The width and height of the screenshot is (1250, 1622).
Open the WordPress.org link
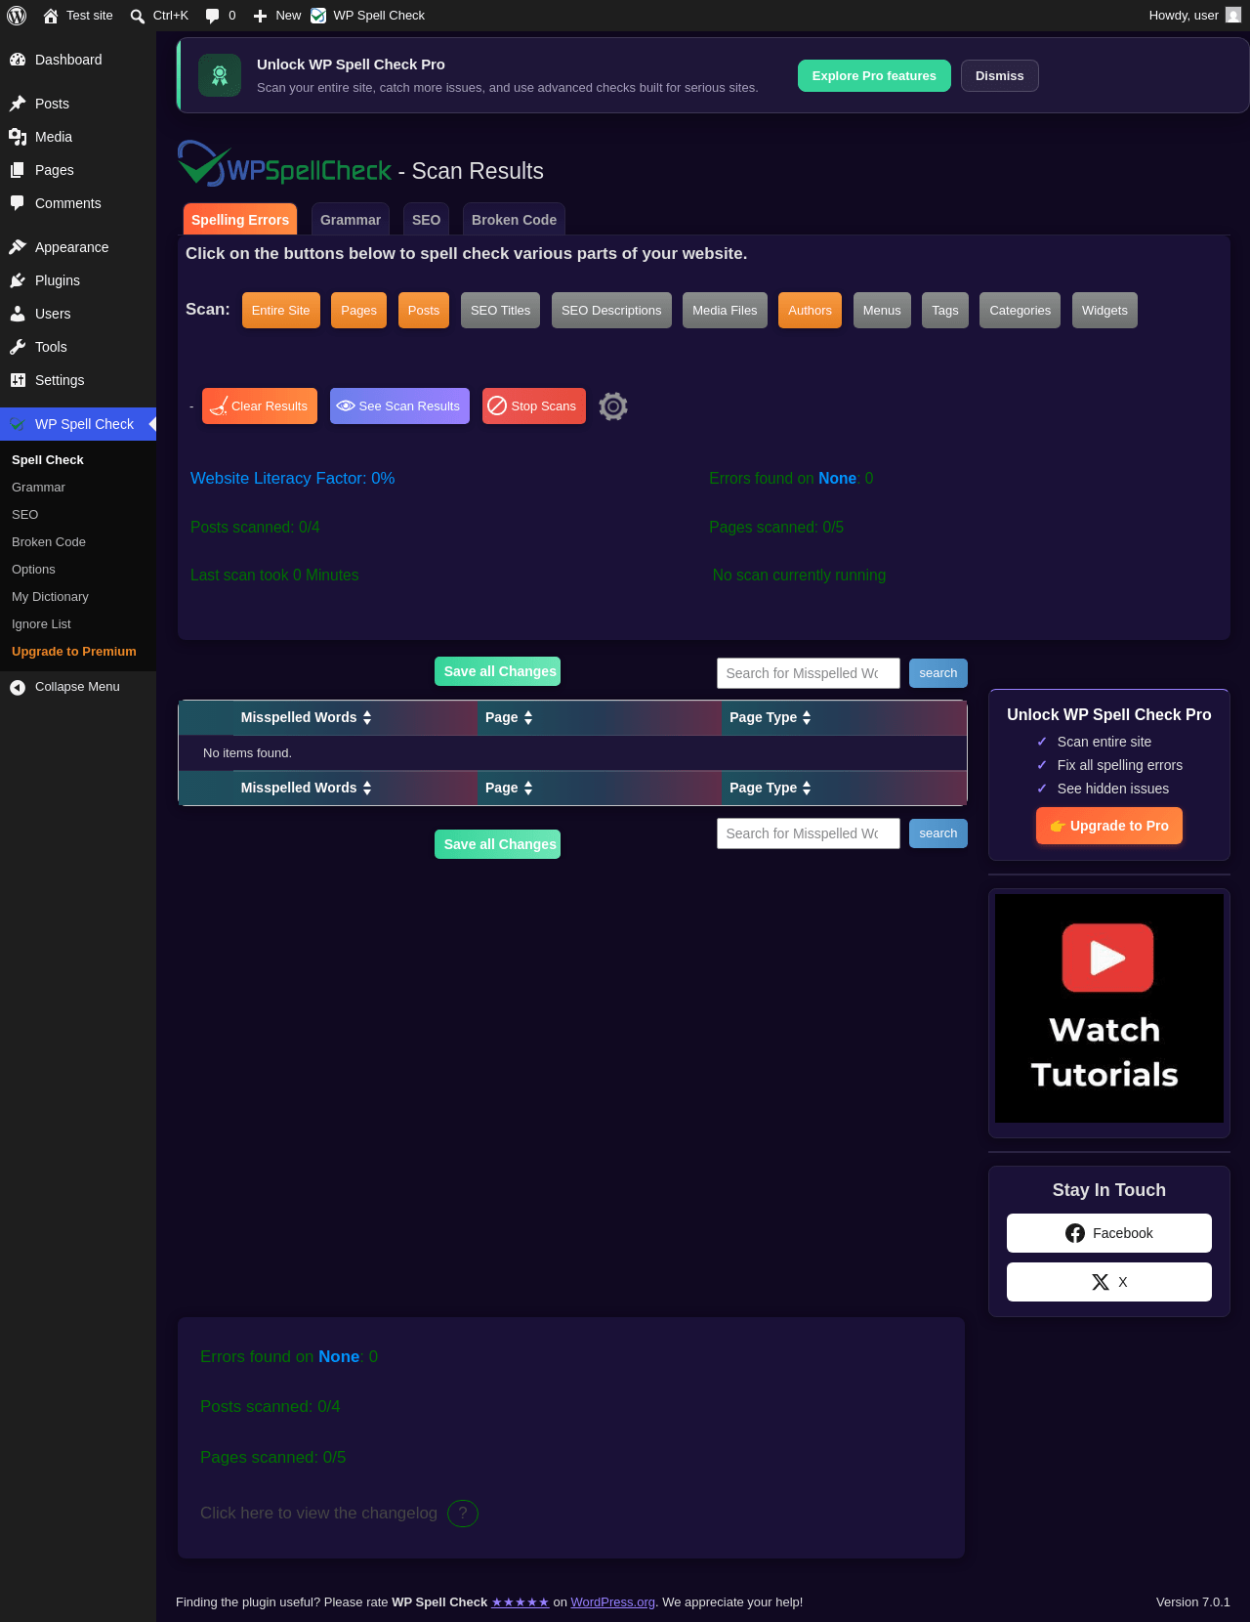pyautogui.click(x=613, y=1602)
